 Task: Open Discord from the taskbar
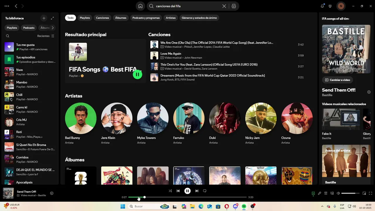point(235,206)
